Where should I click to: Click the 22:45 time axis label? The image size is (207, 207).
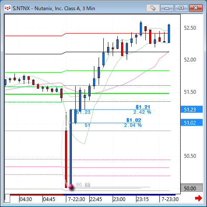[96, 199]
